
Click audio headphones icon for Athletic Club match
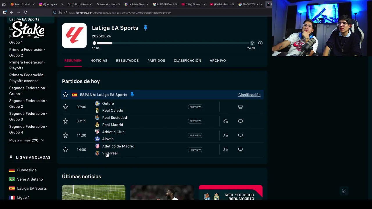[226, 135]
